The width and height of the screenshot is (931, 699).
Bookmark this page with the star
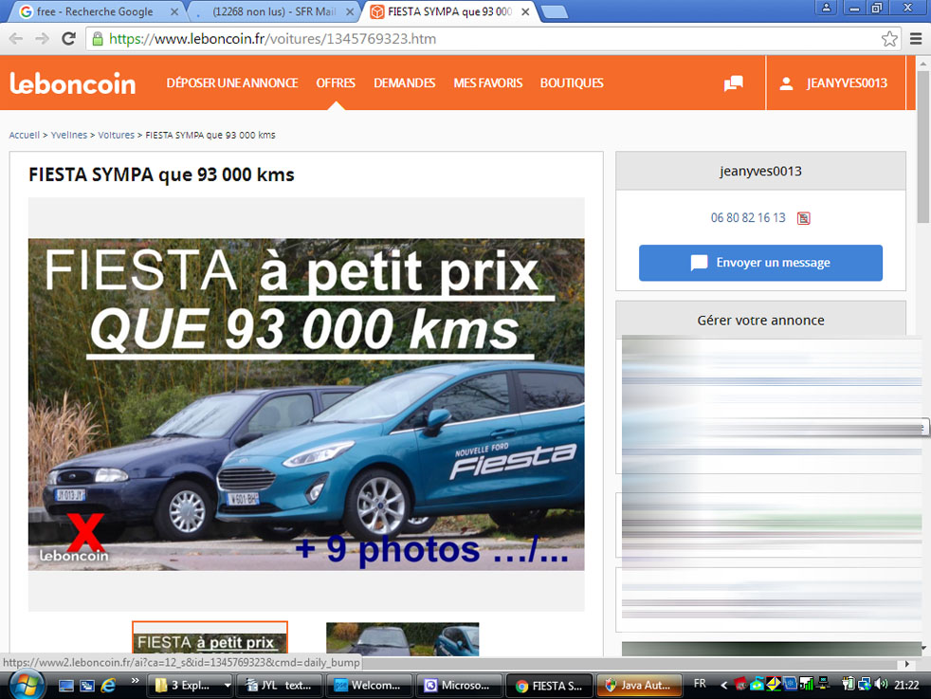[889, 39]
